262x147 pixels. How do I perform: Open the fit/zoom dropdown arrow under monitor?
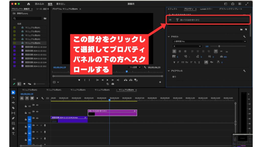coord(58,82)
